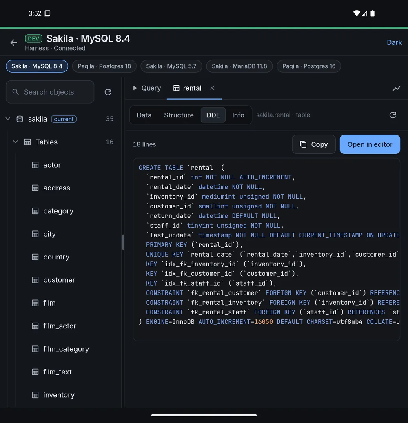Select the Sakila · MySQL 8.4 chip
This screenshot has height=423, width=408.
[x=37, y=66]
